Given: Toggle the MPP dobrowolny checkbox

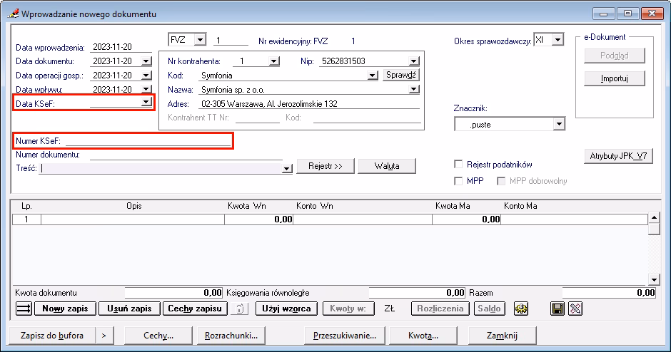Looking at the screenshot, I should (x=500, y=181).
